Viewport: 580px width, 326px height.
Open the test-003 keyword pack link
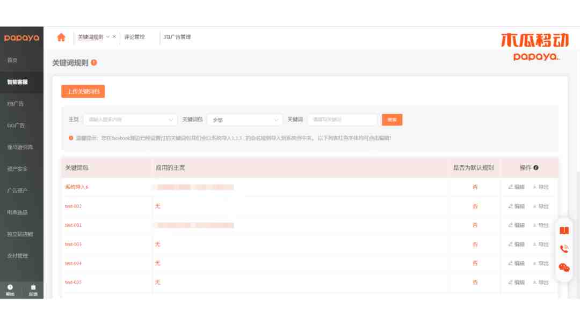pos(73,244)
